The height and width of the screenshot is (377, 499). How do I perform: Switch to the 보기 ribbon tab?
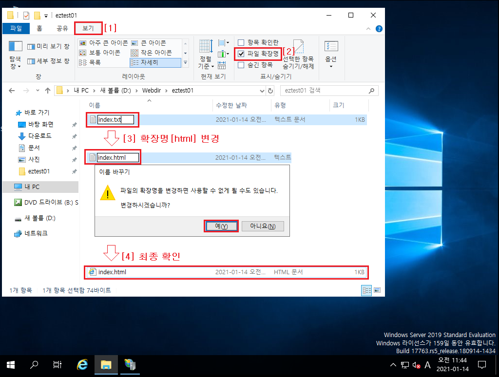(x=88, y=28)
